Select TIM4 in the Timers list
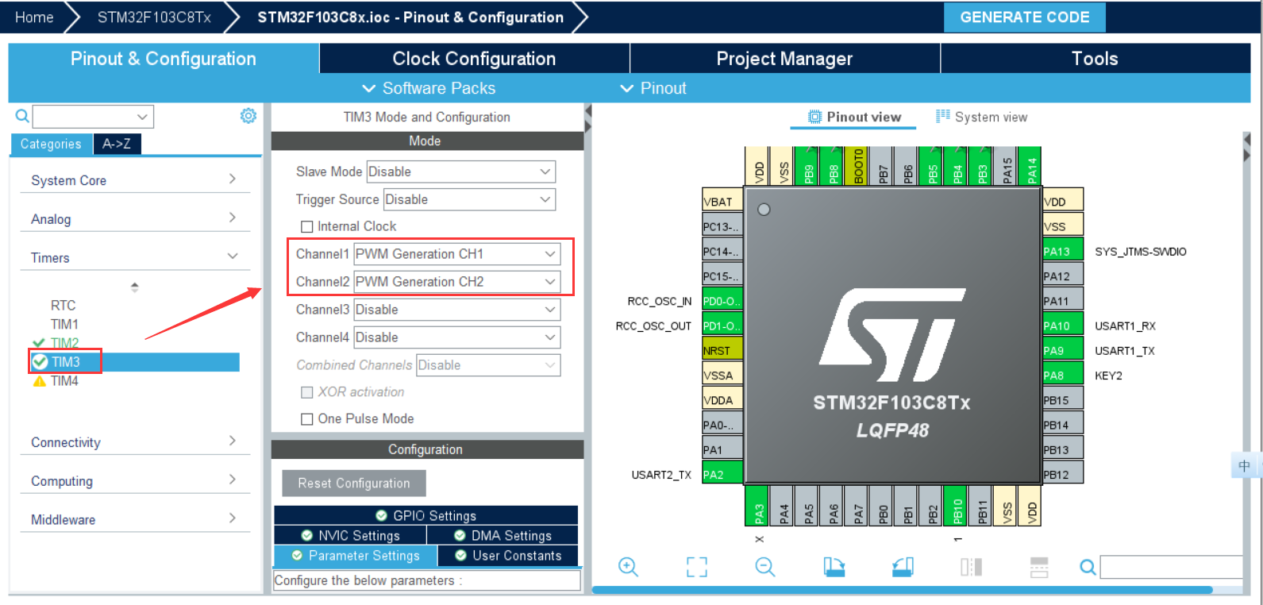The image size is (1263, 605). 64,381
